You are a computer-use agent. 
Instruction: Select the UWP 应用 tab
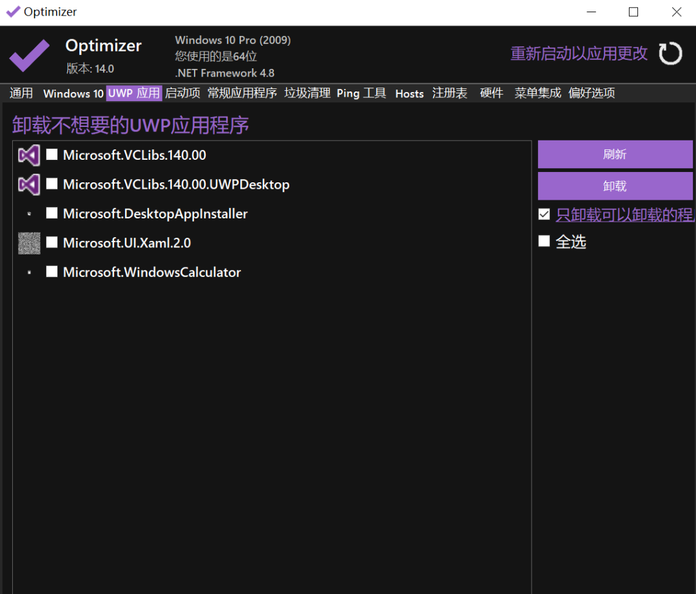pyautogui.click(x=134, y=93)
